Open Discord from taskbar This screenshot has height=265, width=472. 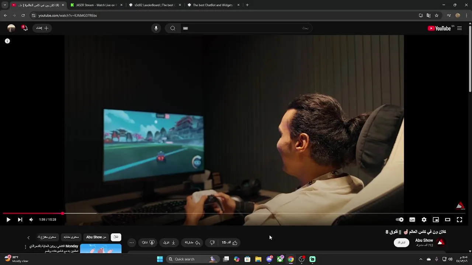269,259
